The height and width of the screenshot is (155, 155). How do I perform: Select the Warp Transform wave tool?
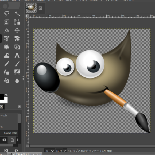point(7,55)
